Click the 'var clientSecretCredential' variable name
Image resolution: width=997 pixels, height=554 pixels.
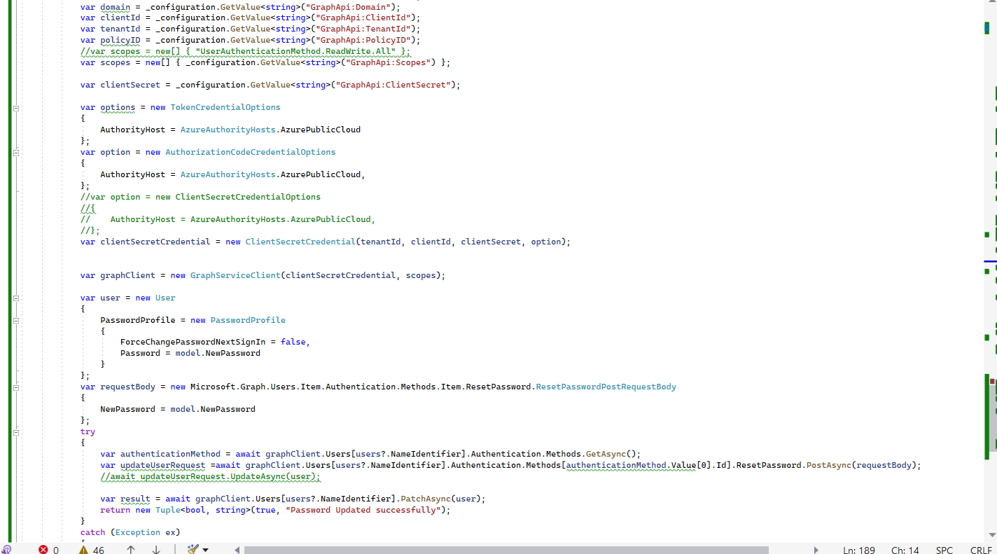[155, 242]
